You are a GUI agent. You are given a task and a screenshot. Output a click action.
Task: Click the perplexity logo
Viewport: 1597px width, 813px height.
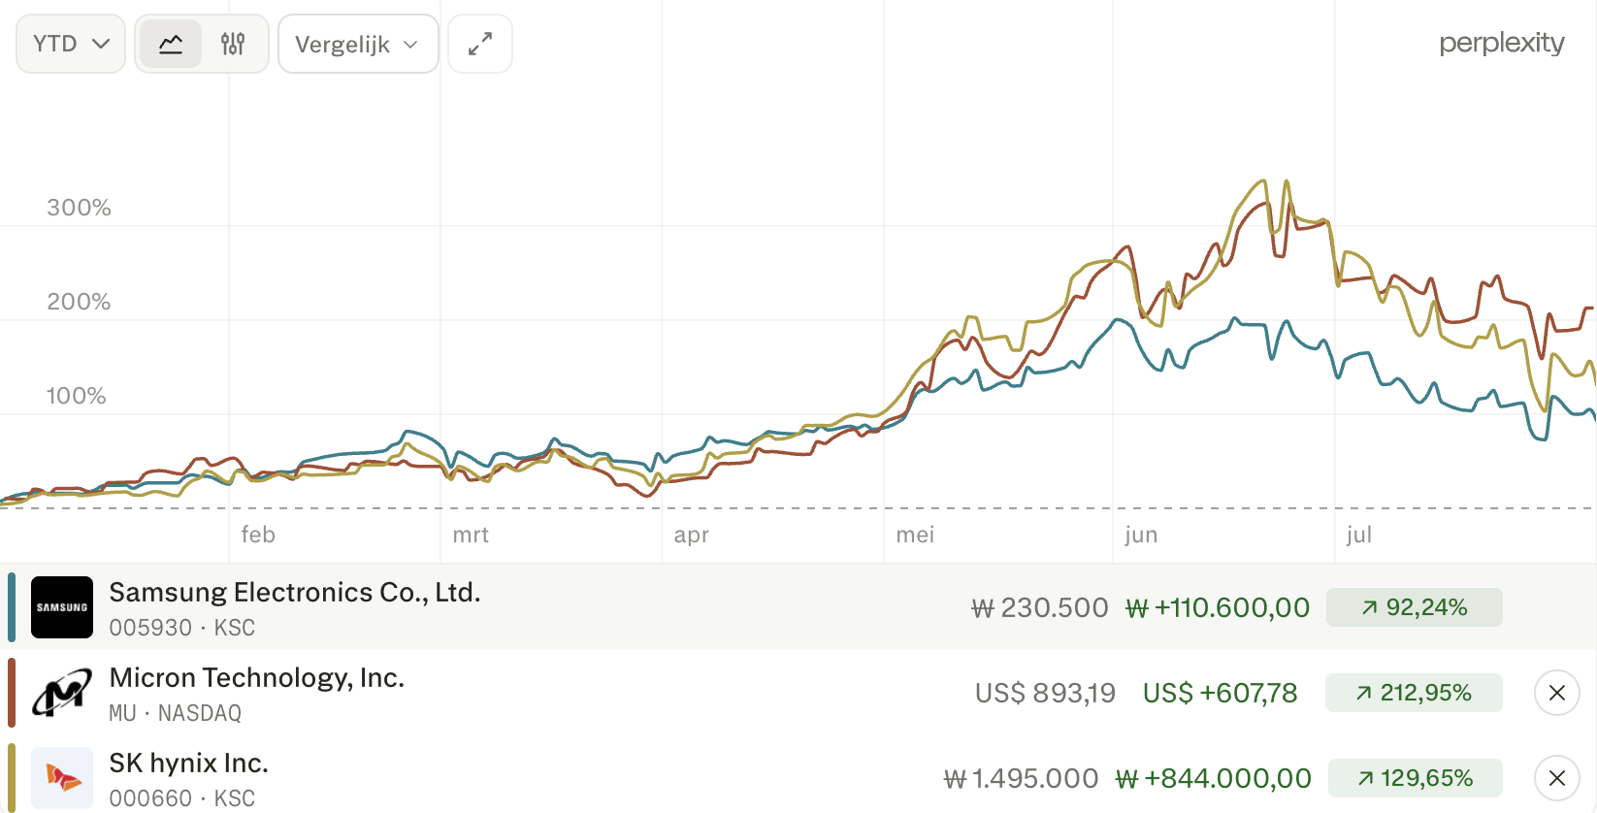tap(1502, 43)
